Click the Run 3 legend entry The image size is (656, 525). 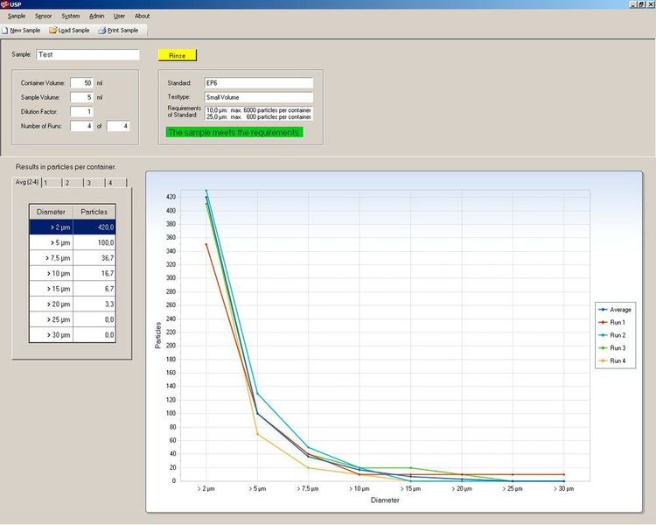[612, 348]
